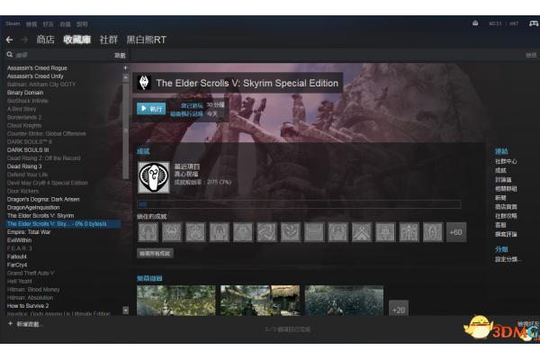Click 新增遊戲... at the bottom left
Image resolution: width=540 pixels, height=360 pixels.
pos(30,324)
